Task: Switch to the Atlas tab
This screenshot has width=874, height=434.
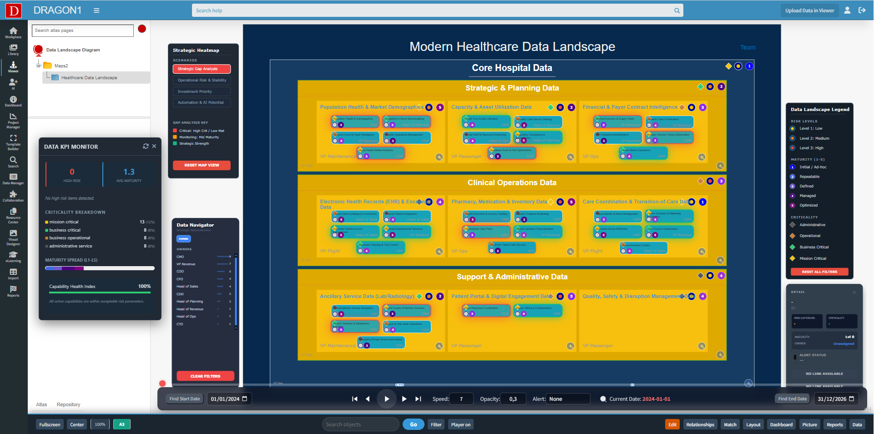Action: coord(41,404)
